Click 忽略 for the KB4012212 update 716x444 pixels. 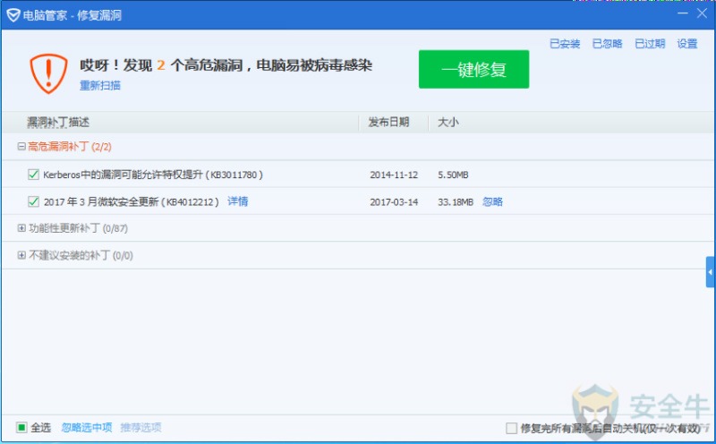(x=493, y=201)
